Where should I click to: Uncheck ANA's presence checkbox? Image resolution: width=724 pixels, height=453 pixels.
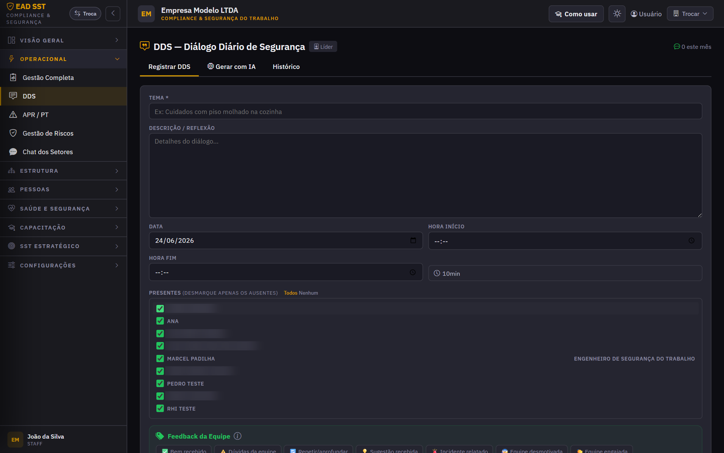(160, 321)
